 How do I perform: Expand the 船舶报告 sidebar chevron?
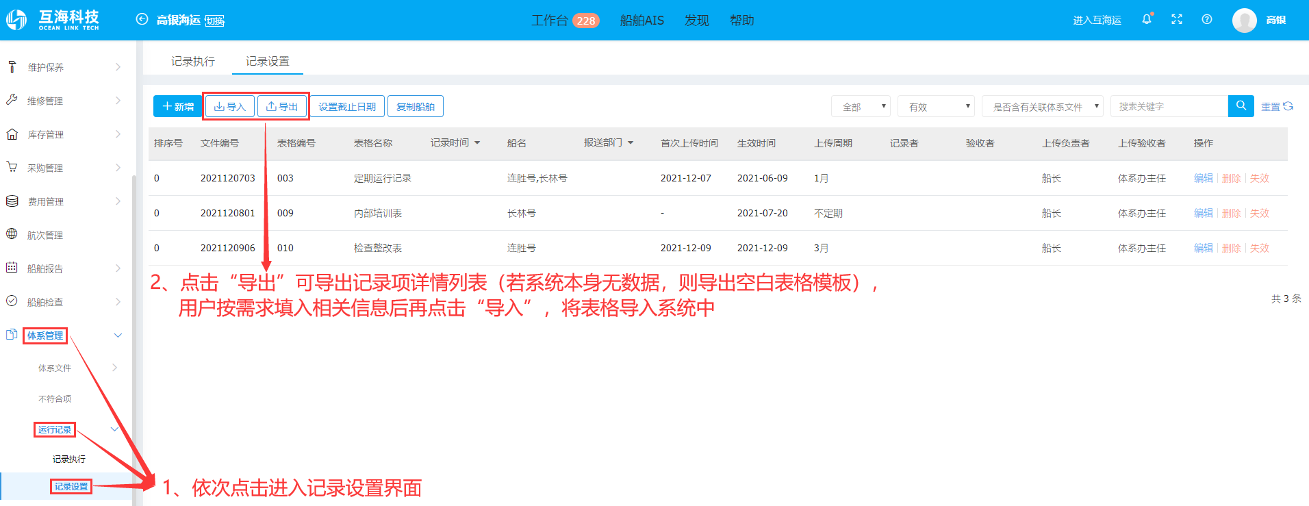(x=118, y=268)
